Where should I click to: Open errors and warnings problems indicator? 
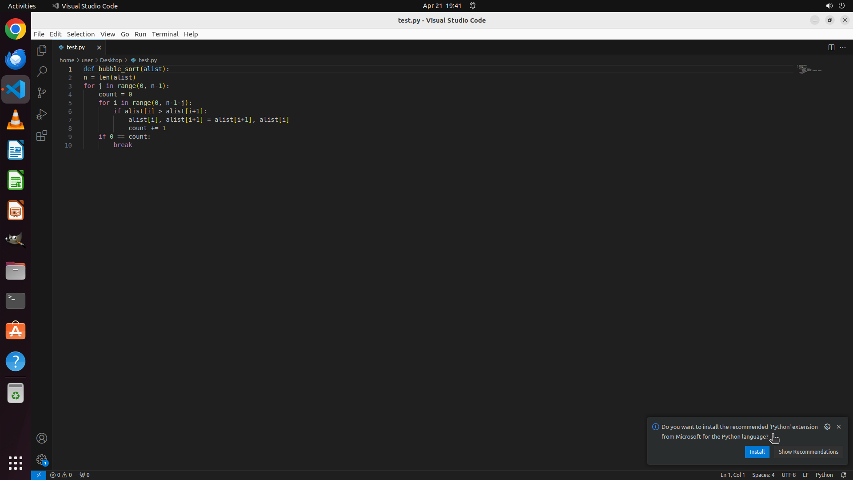[61, 475]
